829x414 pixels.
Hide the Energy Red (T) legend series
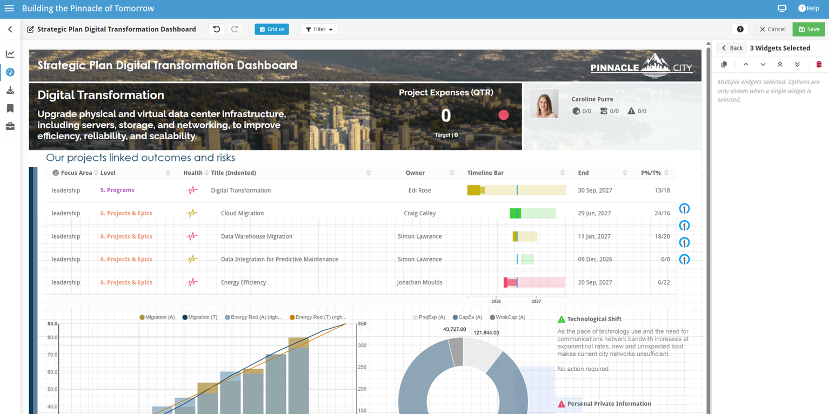(318, 317)
